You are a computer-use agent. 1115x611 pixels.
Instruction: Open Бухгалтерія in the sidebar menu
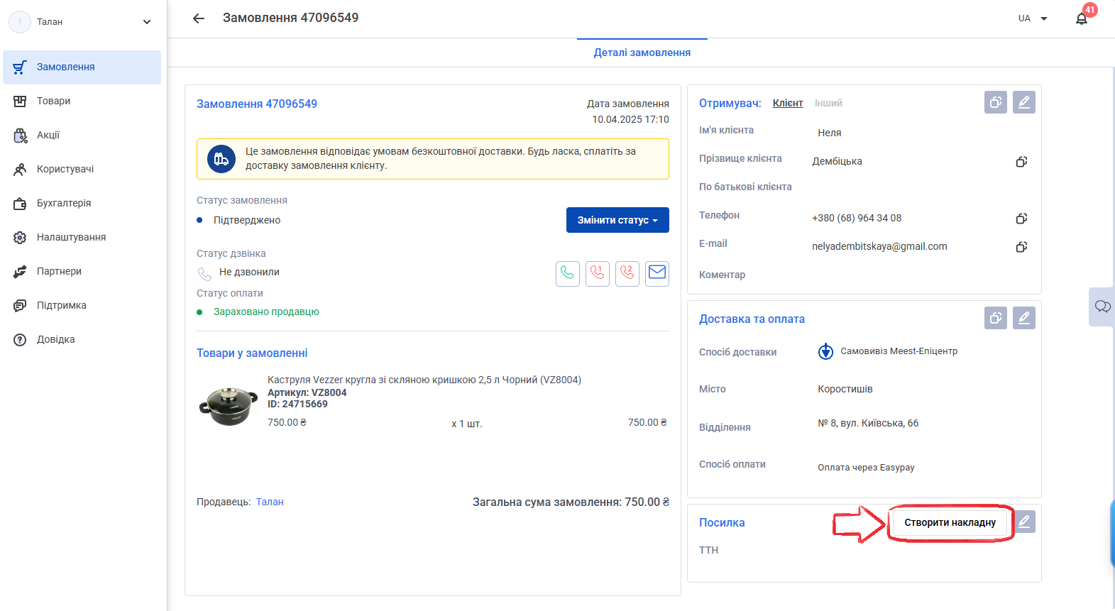(82, 203)
